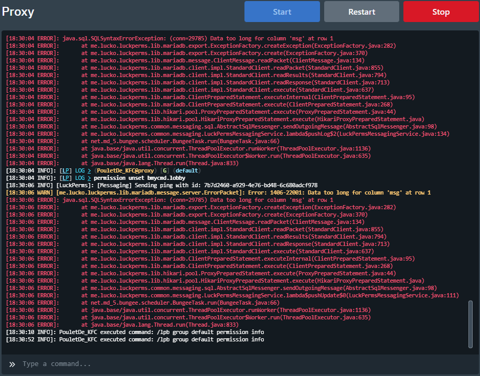Click the 18:30:04 StandardClient.readResults line
Screen dimensions: 480x376
click(196, 75)
